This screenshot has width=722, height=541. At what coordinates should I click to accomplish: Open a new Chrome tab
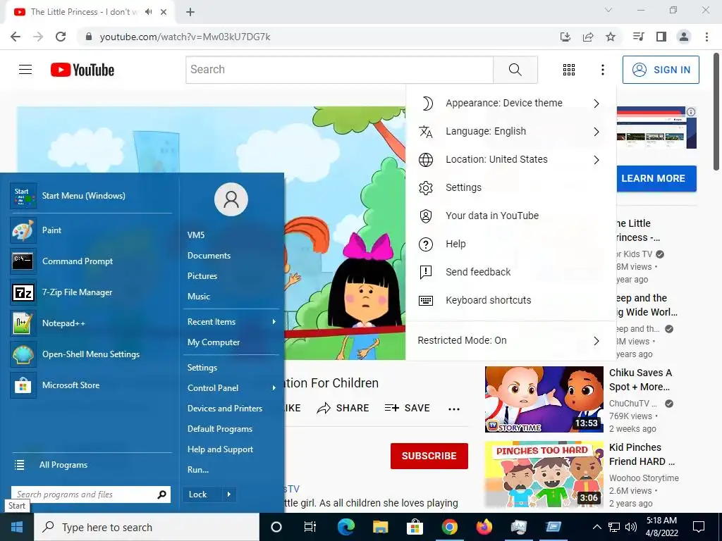coord(190,12)
